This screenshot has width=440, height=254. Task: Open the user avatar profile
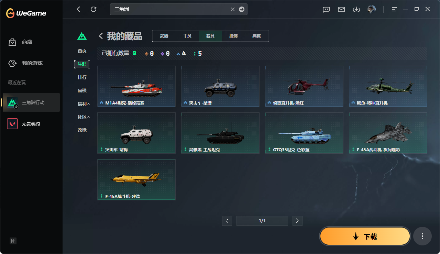click(x=372, y=9)
